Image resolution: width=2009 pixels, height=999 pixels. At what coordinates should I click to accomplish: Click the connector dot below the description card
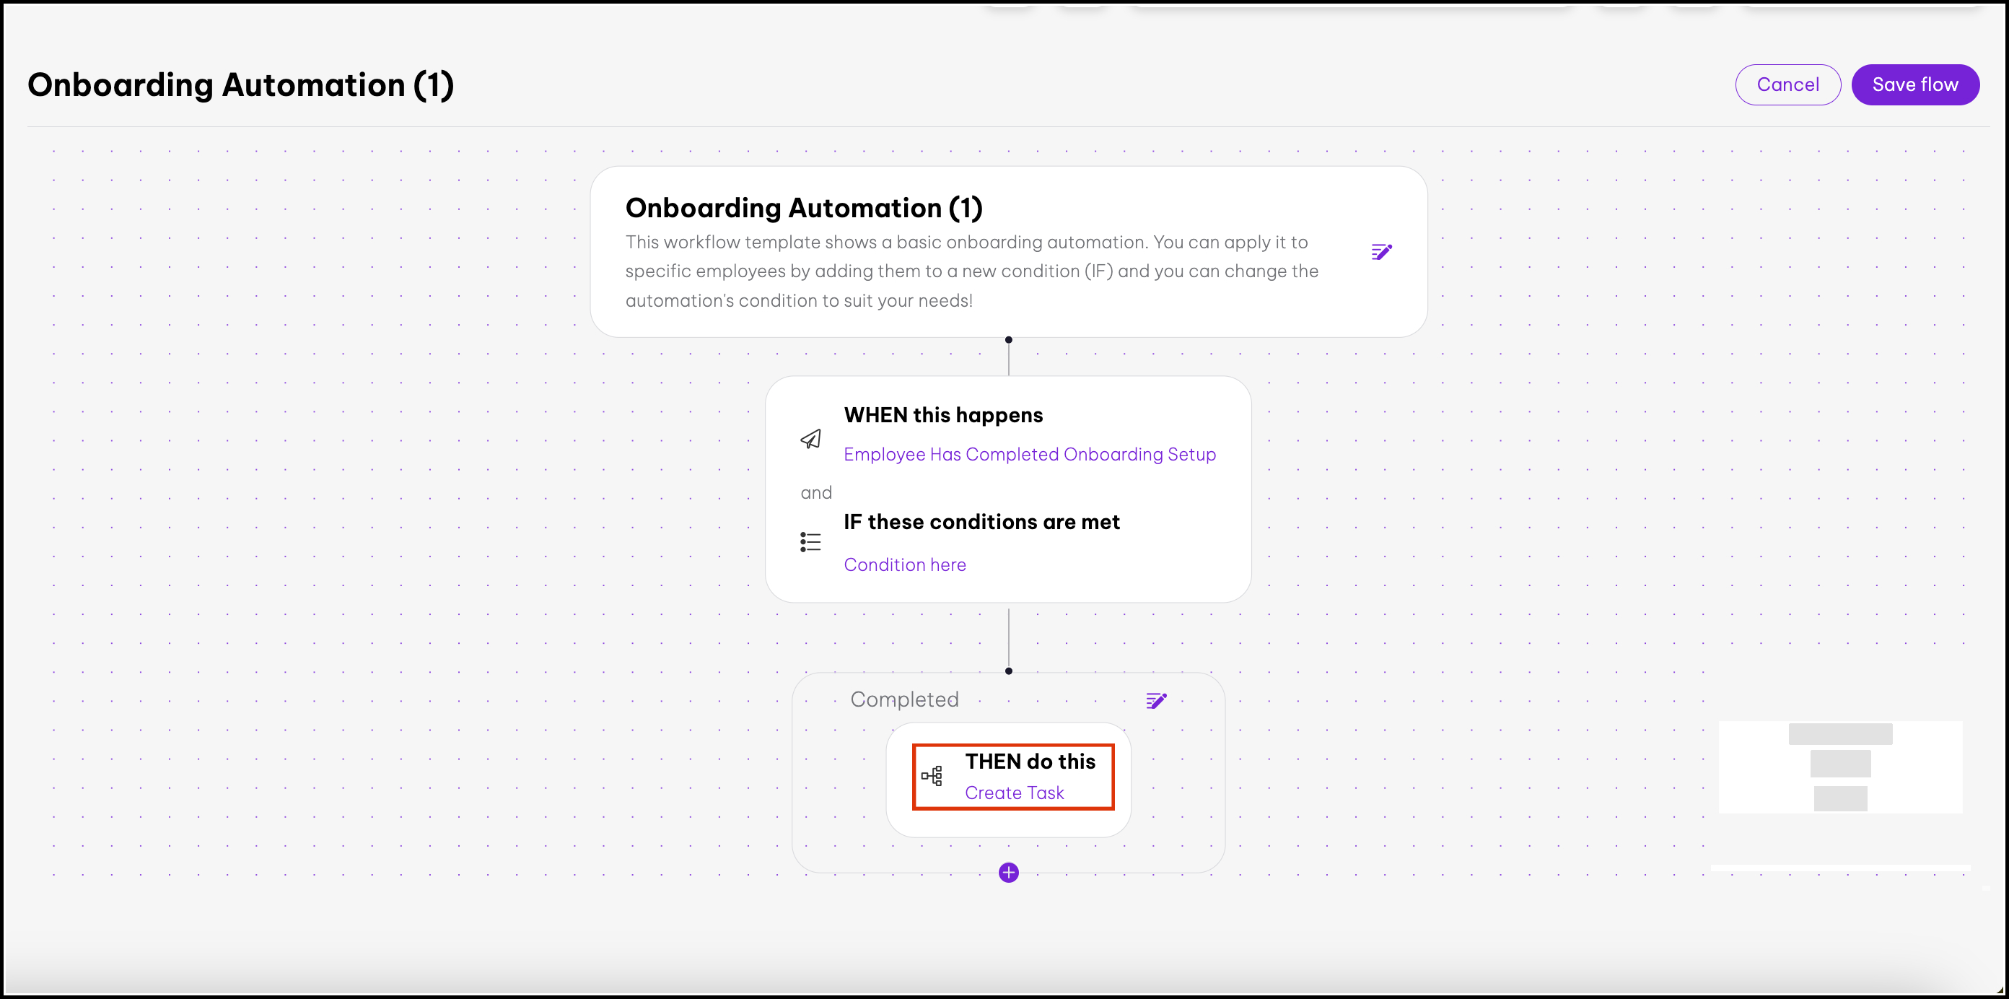pos(1008,340)
